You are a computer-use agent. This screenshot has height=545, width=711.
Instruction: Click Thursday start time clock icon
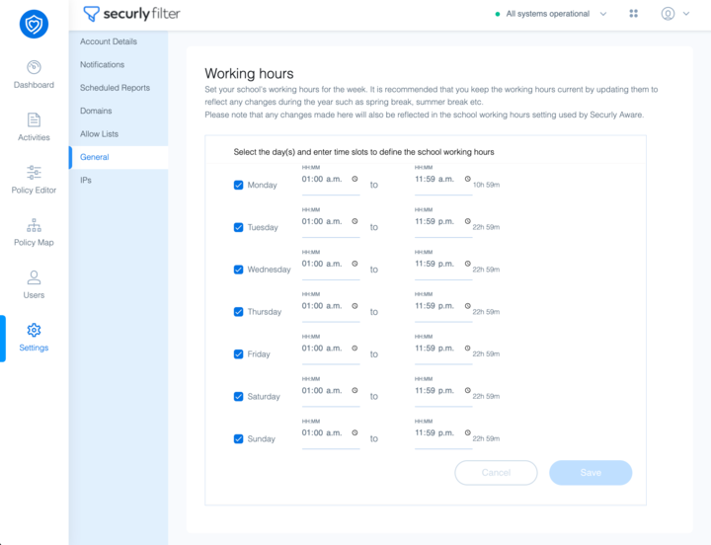click(355, 306)
